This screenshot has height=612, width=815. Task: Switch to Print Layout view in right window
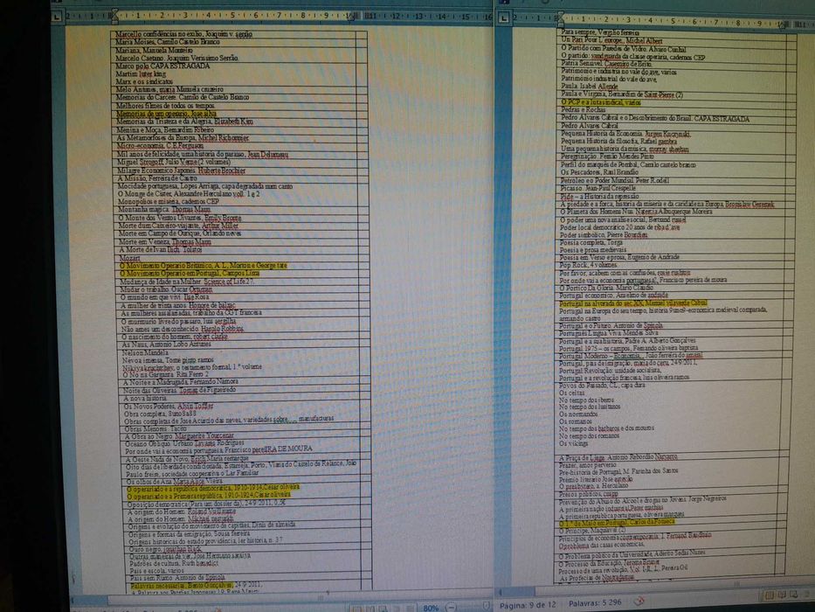[770, 595]
